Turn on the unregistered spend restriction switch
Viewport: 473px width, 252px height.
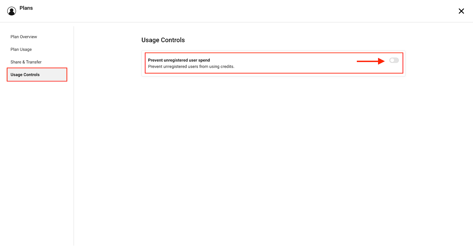coord(394,60)
